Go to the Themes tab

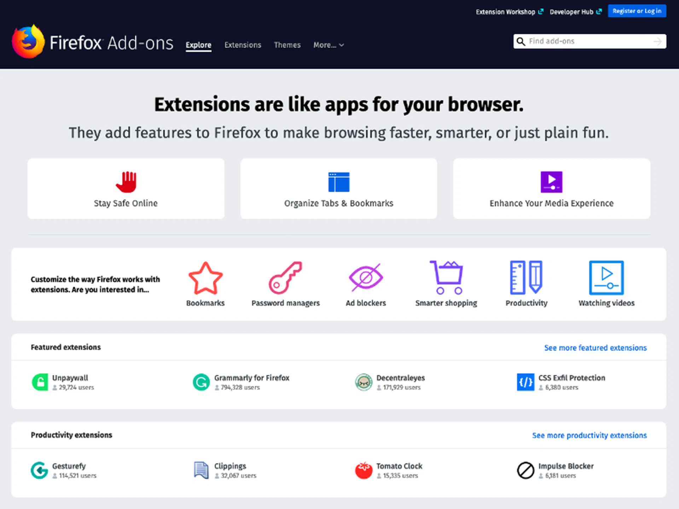[x=287, y=45]
